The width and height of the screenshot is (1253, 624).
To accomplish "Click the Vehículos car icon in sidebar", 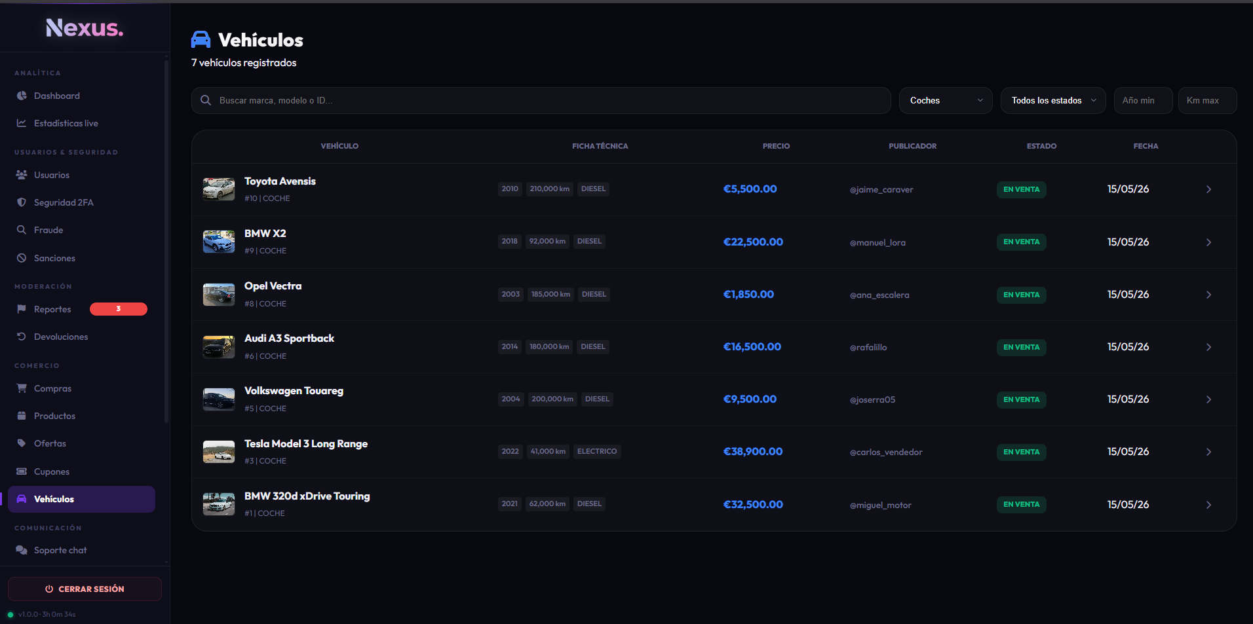I will (x=22, y=499).
